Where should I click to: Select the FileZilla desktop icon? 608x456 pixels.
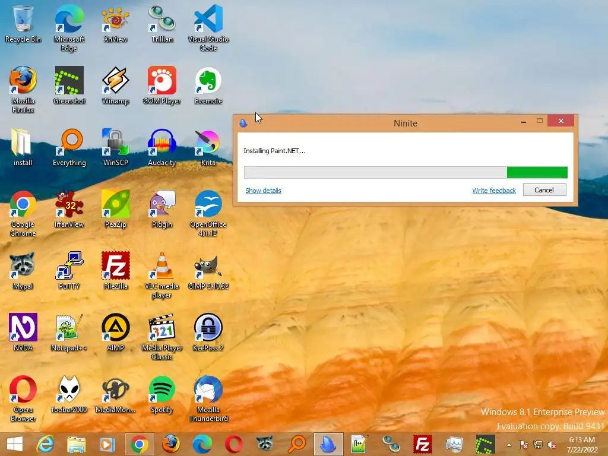[x=115, y=271]
